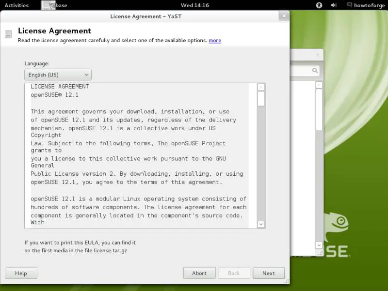Open the Activities overview
This screenshot has height=291, width=388.
pos(16,5)
